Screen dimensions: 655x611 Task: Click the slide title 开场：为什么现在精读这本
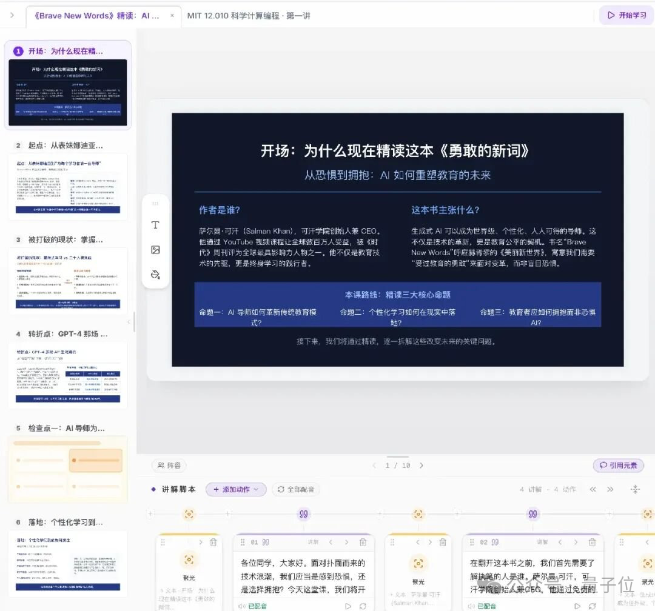tap(395, 151)
